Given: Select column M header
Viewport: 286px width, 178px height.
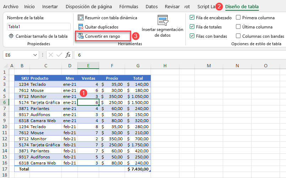Looking at the screenshot, I should pos(209,66).
